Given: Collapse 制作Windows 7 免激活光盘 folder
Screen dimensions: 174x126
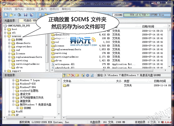Looking at the screenshot, I should click(13, 105).
